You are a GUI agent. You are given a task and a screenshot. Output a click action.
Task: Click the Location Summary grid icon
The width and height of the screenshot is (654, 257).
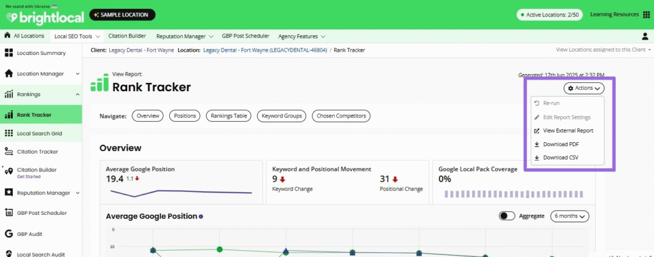(8, 53)
